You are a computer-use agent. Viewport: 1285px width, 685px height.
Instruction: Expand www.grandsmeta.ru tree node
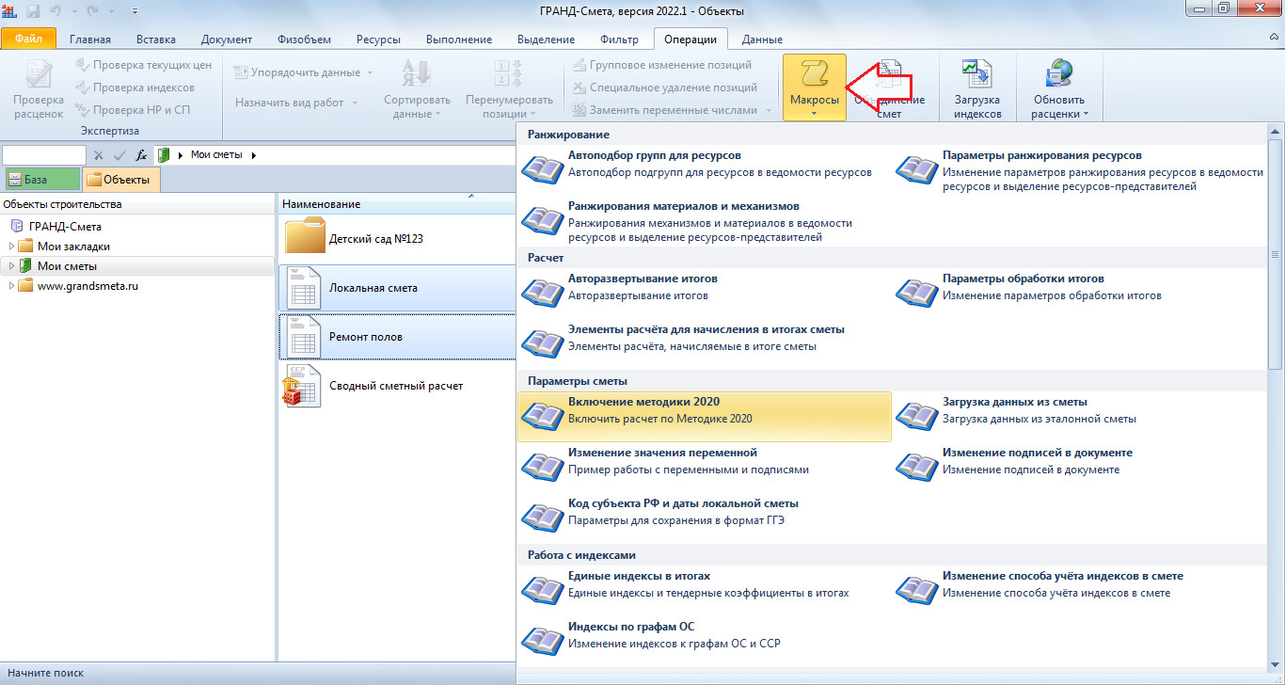tap(11, 286)
